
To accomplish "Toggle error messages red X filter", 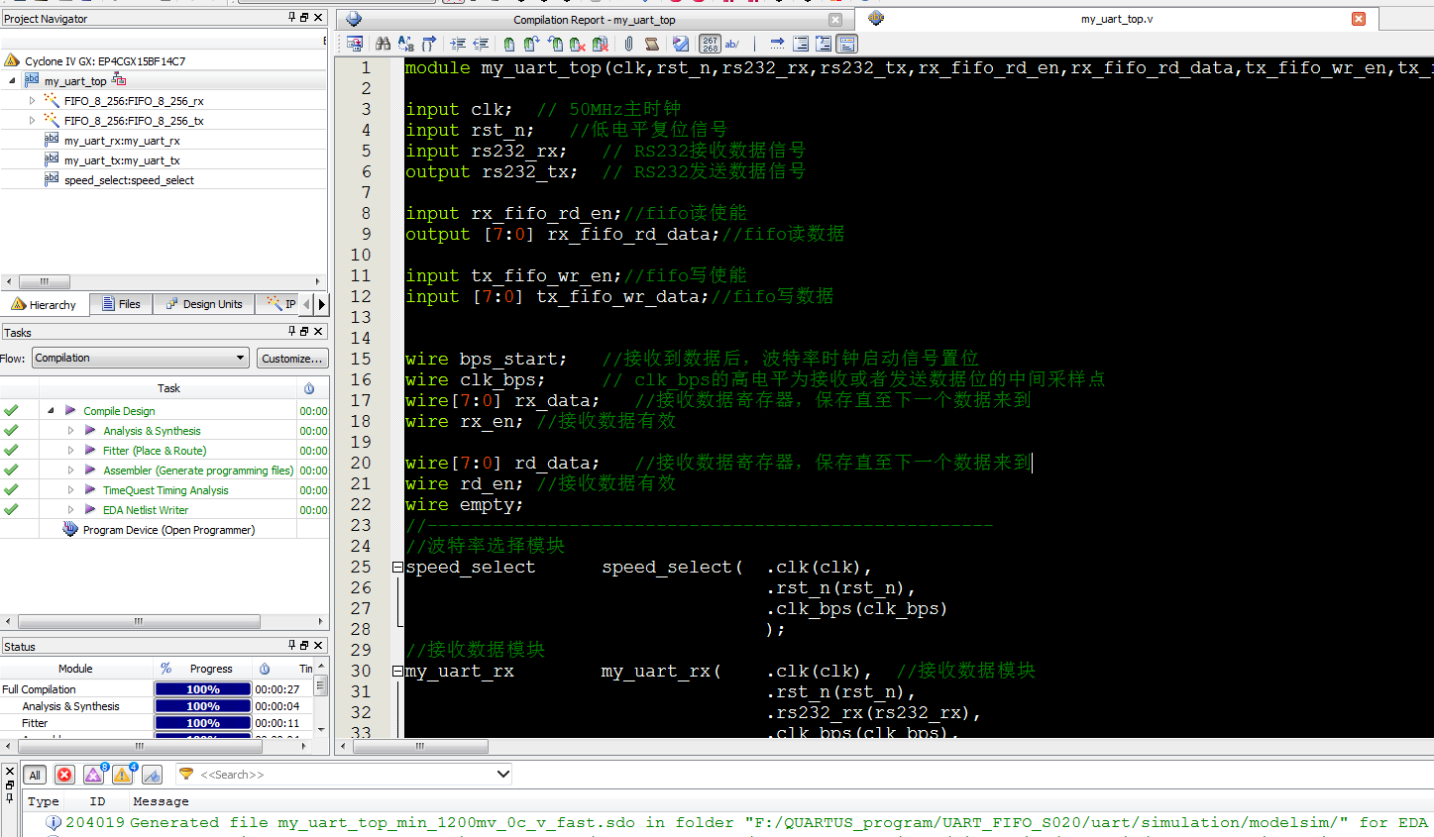I will pos(64,775).
